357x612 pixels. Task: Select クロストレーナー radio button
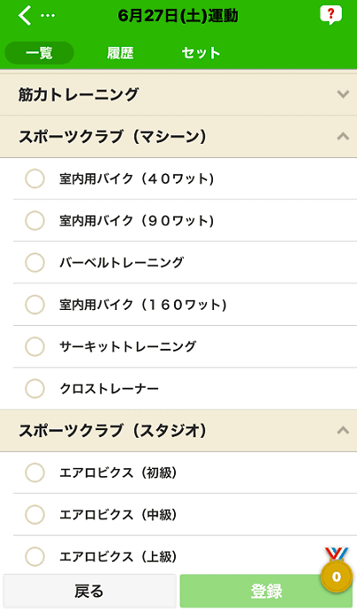34,389
